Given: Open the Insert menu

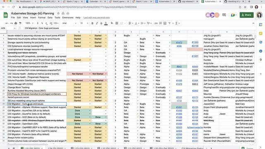Looking at the screenshot, I should tap(33, 17).
